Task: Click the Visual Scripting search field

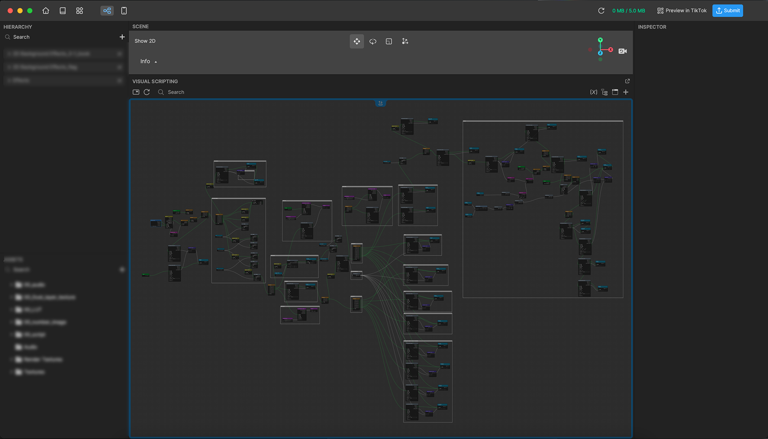Action: 171,92
